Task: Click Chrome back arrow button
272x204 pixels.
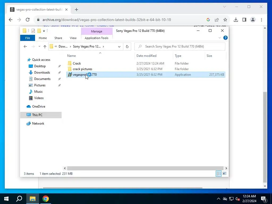Action: [11, 20]
